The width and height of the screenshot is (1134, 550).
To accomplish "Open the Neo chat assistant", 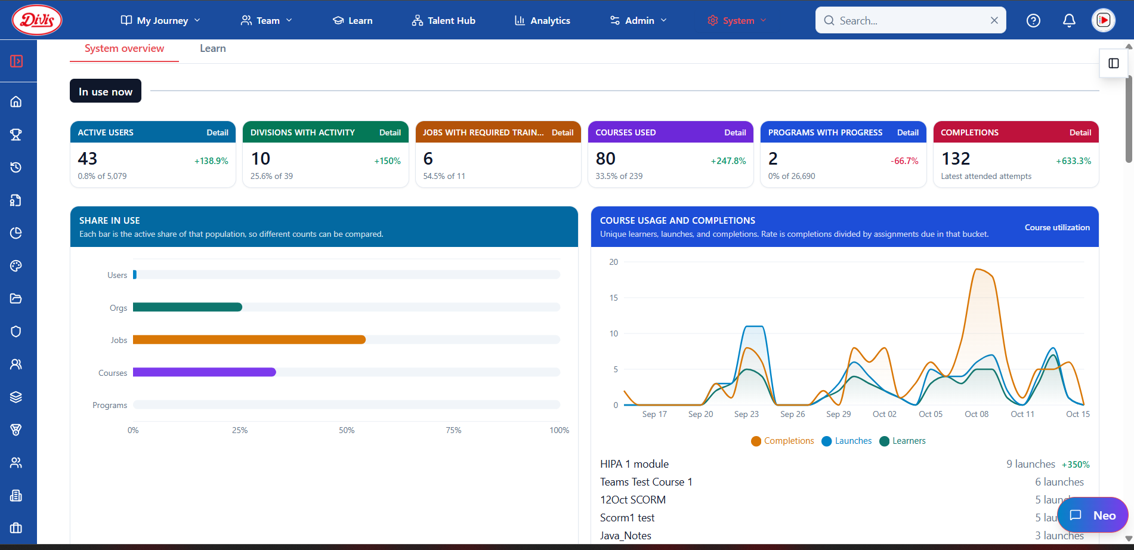I will click(1093, 515).
